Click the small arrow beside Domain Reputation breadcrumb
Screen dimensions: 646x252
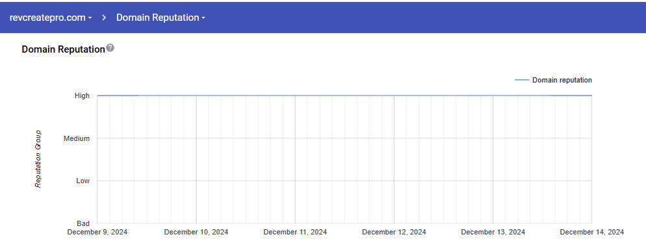203,18
